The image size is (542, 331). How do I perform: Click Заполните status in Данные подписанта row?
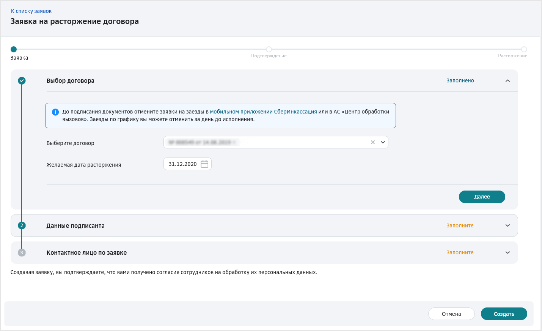click(x=460, y=225)
